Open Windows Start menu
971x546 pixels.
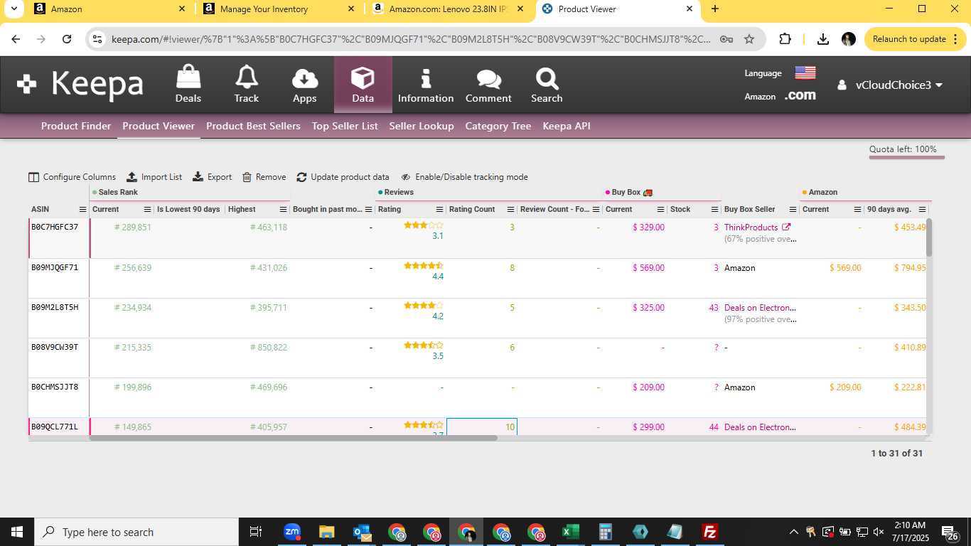pyautogui.click(x=17, y=532)
